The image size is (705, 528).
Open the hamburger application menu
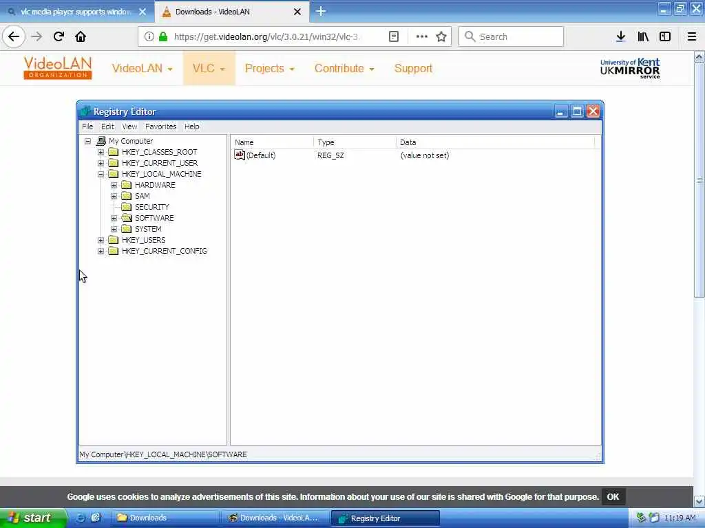(x=692, y=37)
